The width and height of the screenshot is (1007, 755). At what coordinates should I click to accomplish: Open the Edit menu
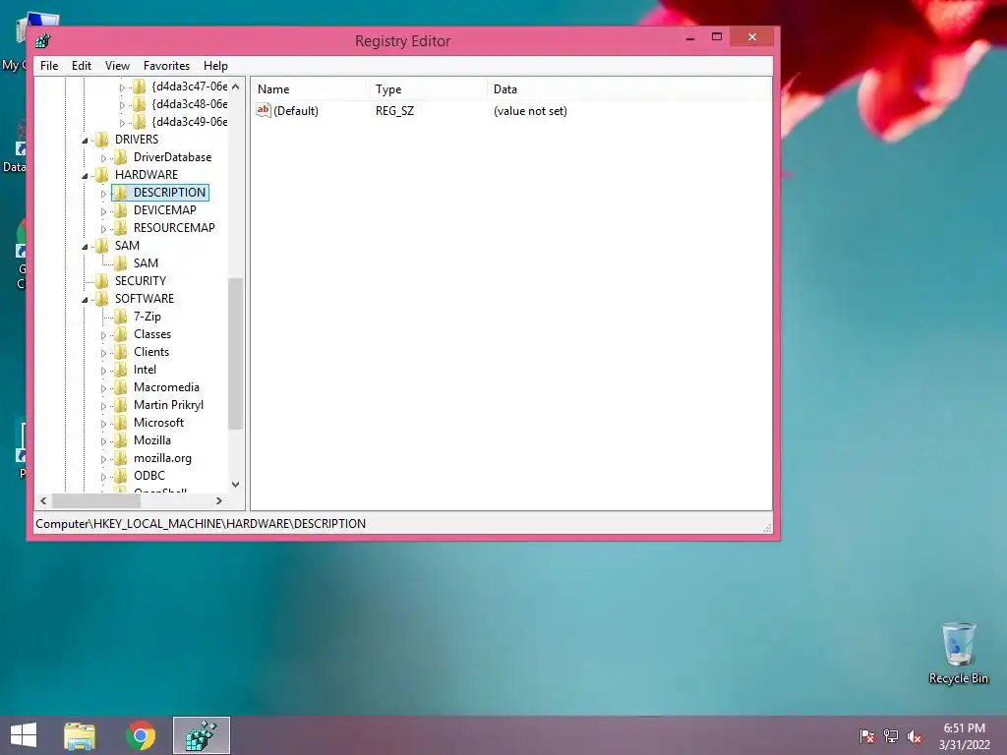82,66
